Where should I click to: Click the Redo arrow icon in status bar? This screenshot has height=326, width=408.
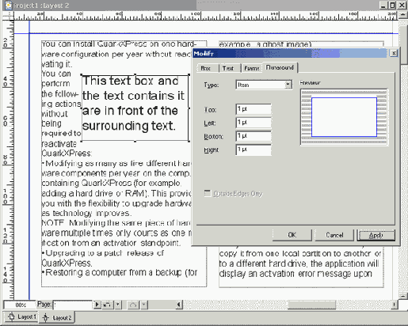[133, 305]
